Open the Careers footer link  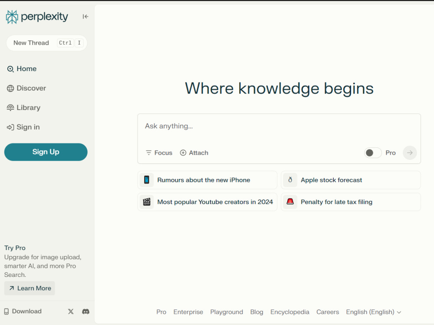[x=328, y=312]
